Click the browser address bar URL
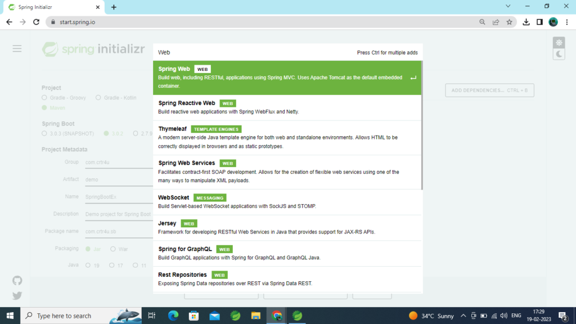Viewport: 576px width, 324px height. [77, 22]
